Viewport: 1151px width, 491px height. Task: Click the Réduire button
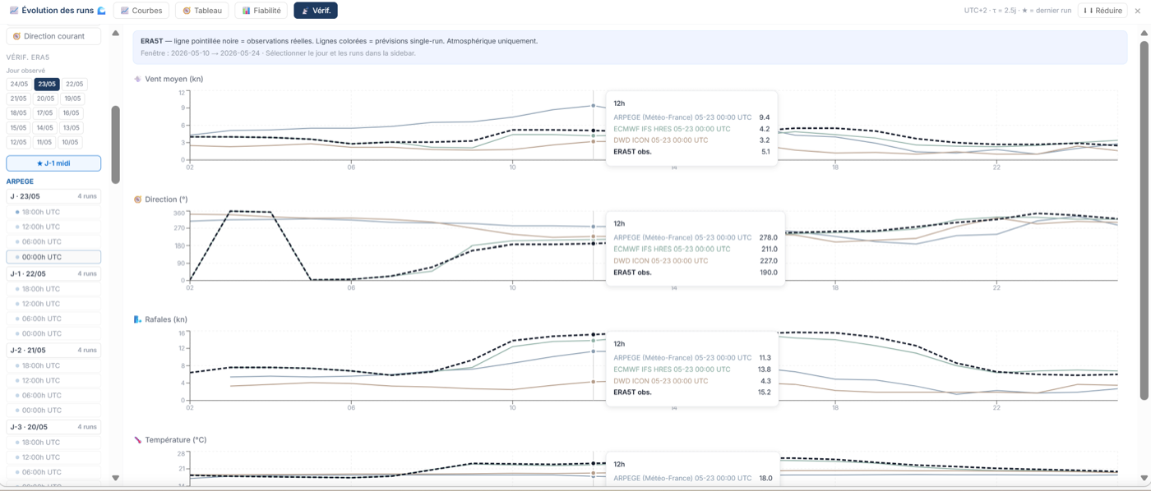click(x=1102, y=11)
